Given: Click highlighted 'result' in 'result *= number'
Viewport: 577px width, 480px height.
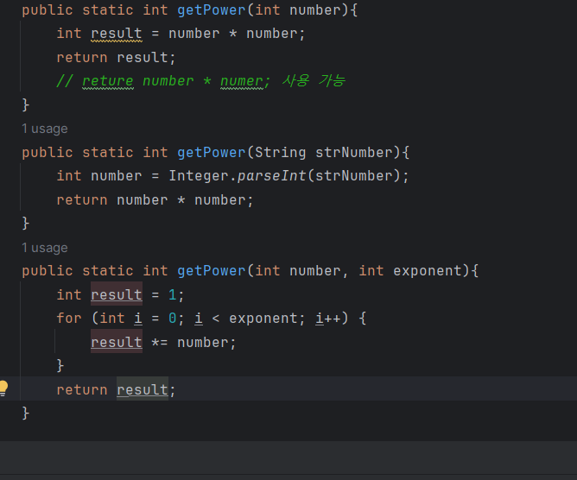Looking at the screenshot, I should 117,342.
